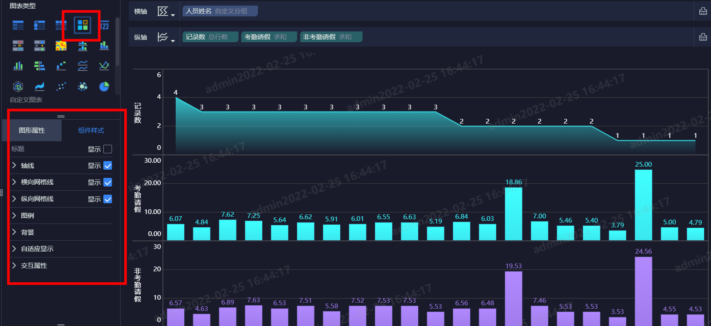Click the 纵轴 label

(140, 37)
